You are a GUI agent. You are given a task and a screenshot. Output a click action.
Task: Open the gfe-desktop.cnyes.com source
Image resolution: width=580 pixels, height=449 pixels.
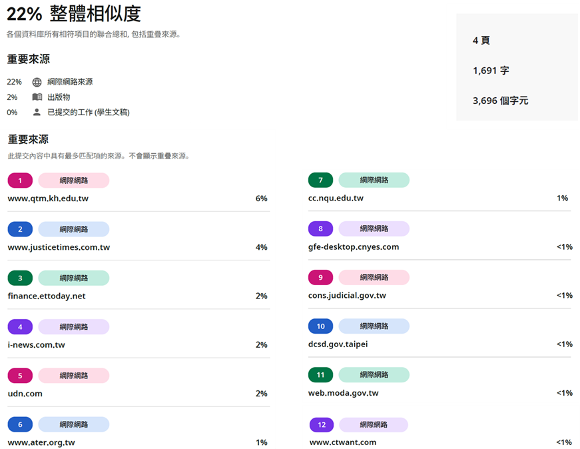(x=354, y=246)
